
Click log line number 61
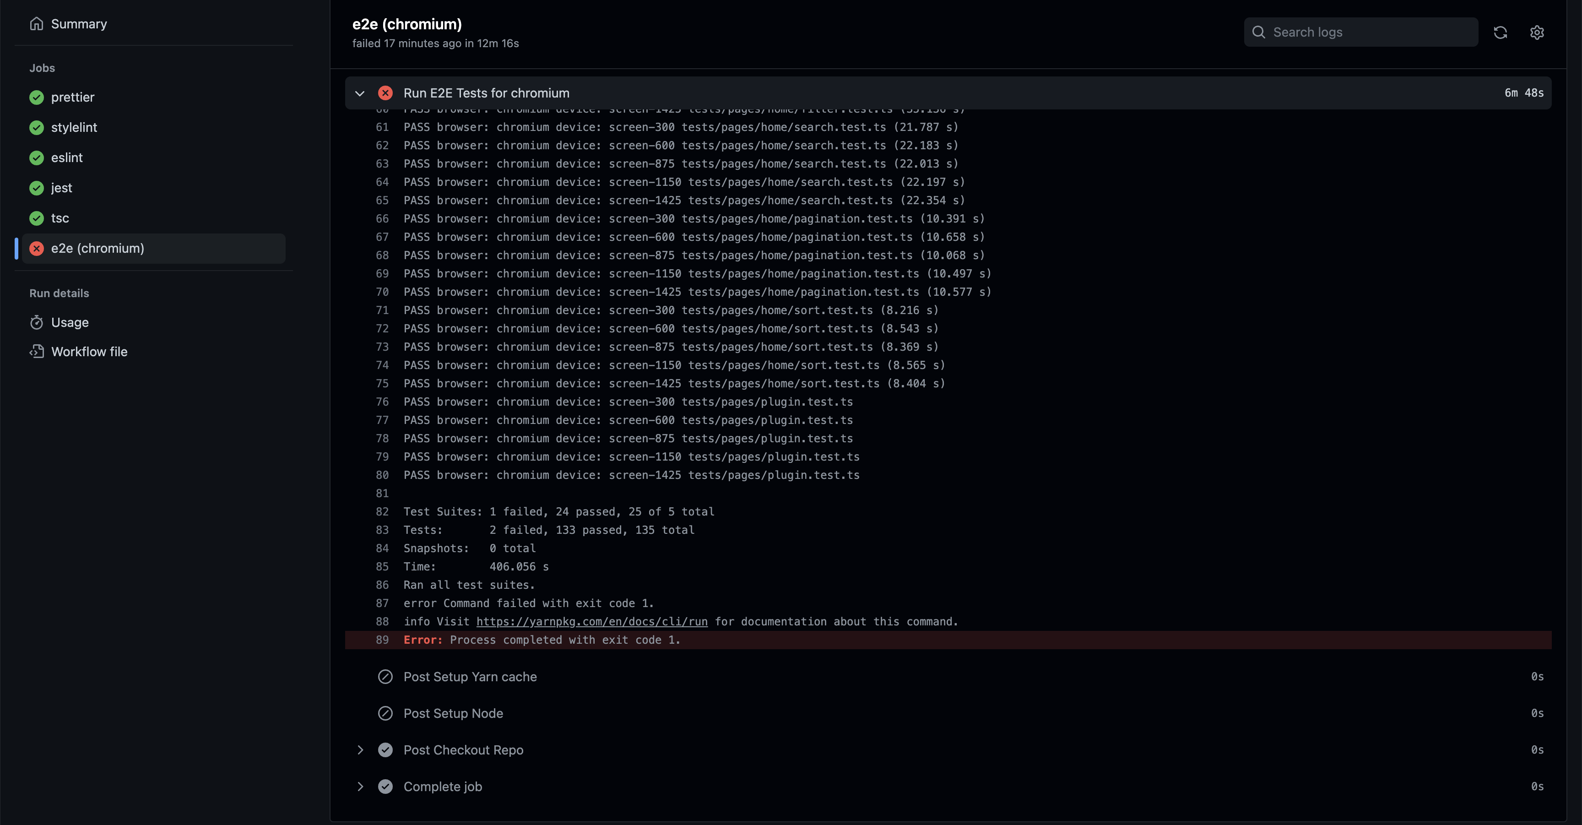[382, 126]
